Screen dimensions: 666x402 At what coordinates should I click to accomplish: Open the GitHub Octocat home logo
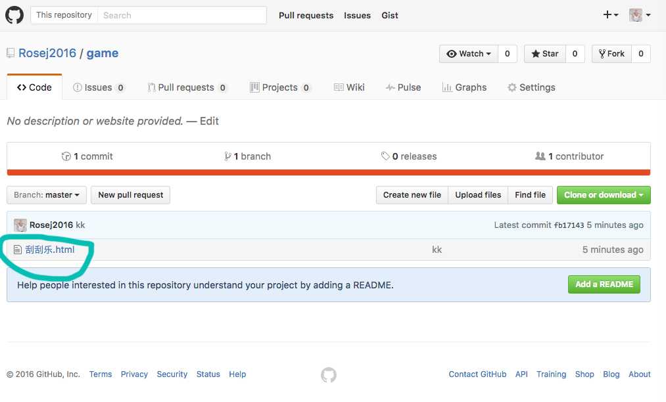click(14, 15)
